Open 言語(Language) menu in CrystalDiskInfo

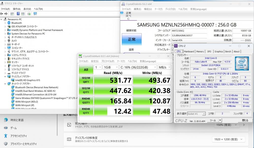coord(198,9)
